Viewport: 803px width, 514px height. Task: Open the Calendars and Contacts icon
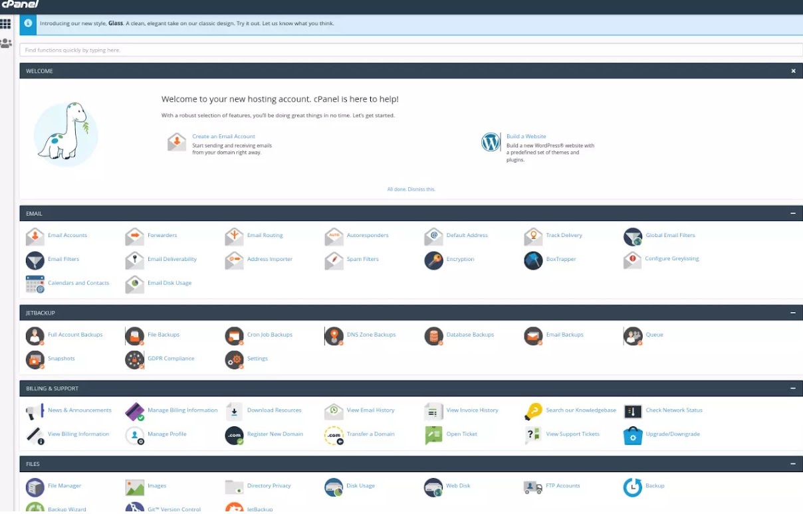(35, 284)
